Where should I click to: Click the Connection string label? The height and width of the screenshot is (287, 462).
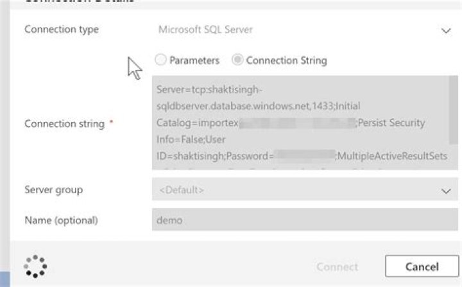[x=65, y=124]
